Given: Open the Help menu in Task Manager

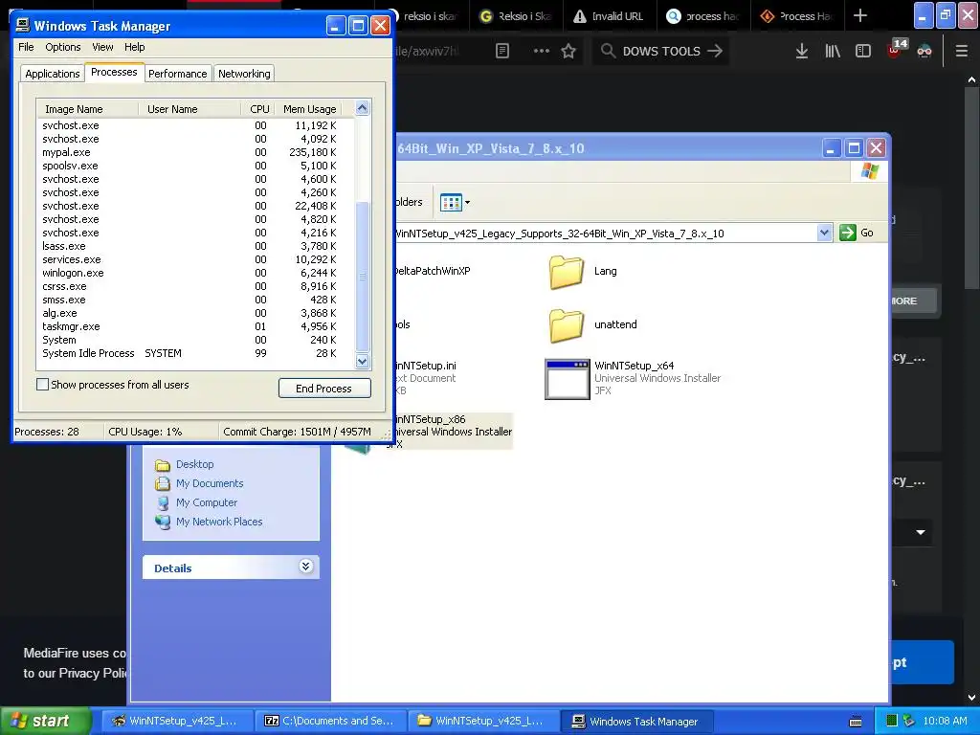Looking at the screenshot, I should coord(134,47).
